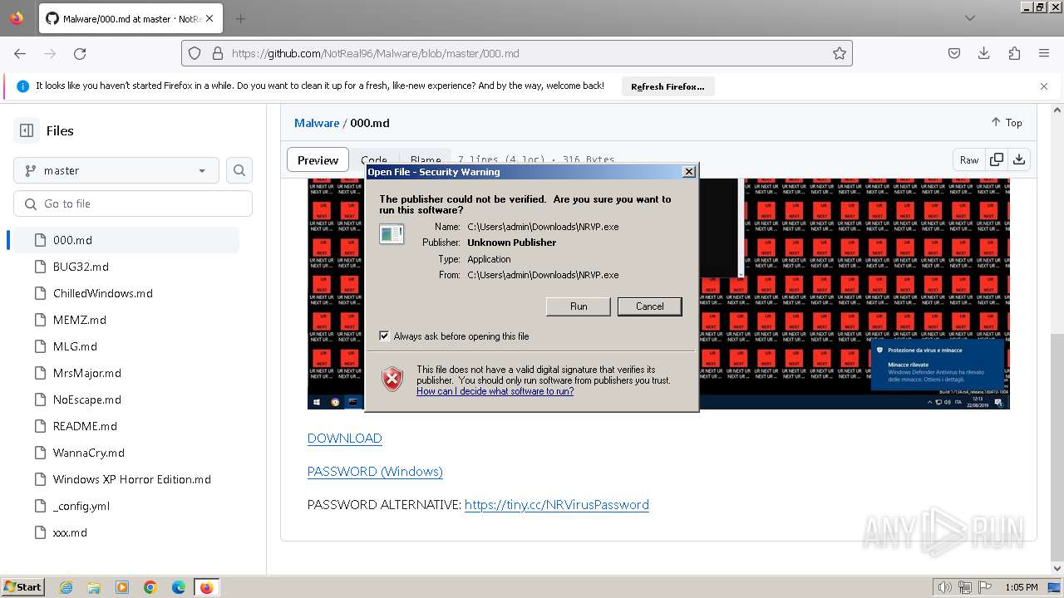
Task: Click the tracking protection shield icon
Action: click(195, 53)
